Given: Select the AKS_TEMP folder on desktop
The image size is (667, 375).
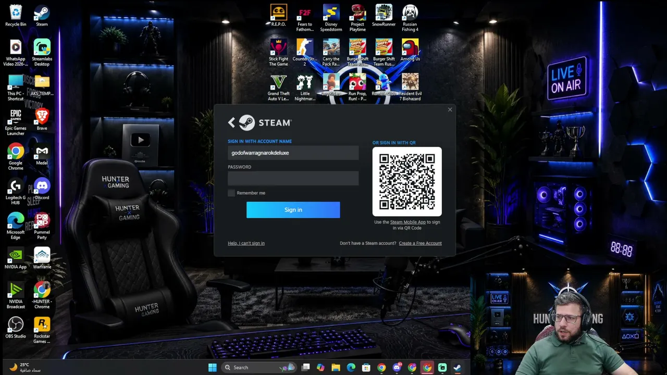Looking at the screenshot, I should pyautogui.click(x=42, y=84).
